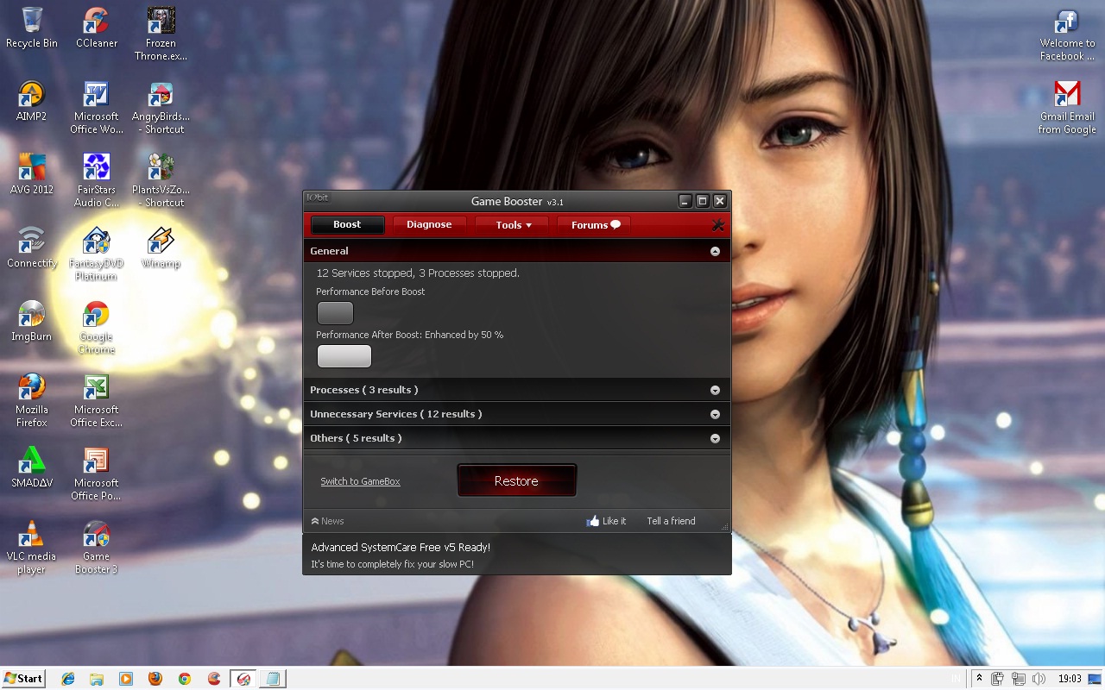
Task: Select the SMADAV desktop icon
Action: point(32,468)
